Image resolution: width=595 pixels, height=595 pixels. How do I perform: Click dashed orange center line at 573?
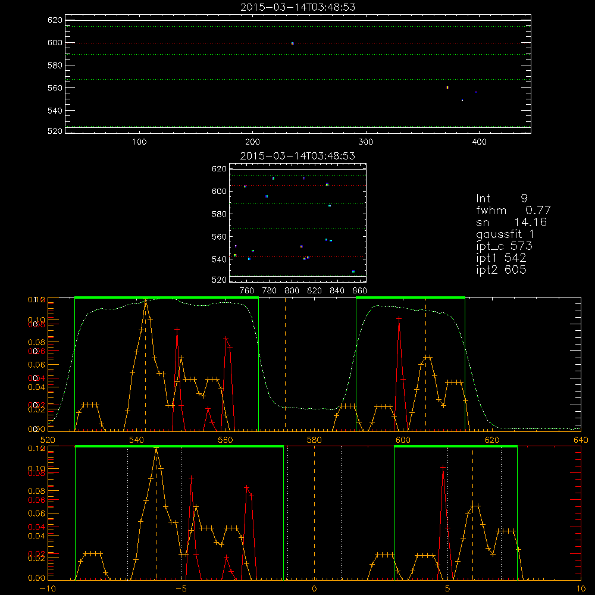[x=286, y=364]
